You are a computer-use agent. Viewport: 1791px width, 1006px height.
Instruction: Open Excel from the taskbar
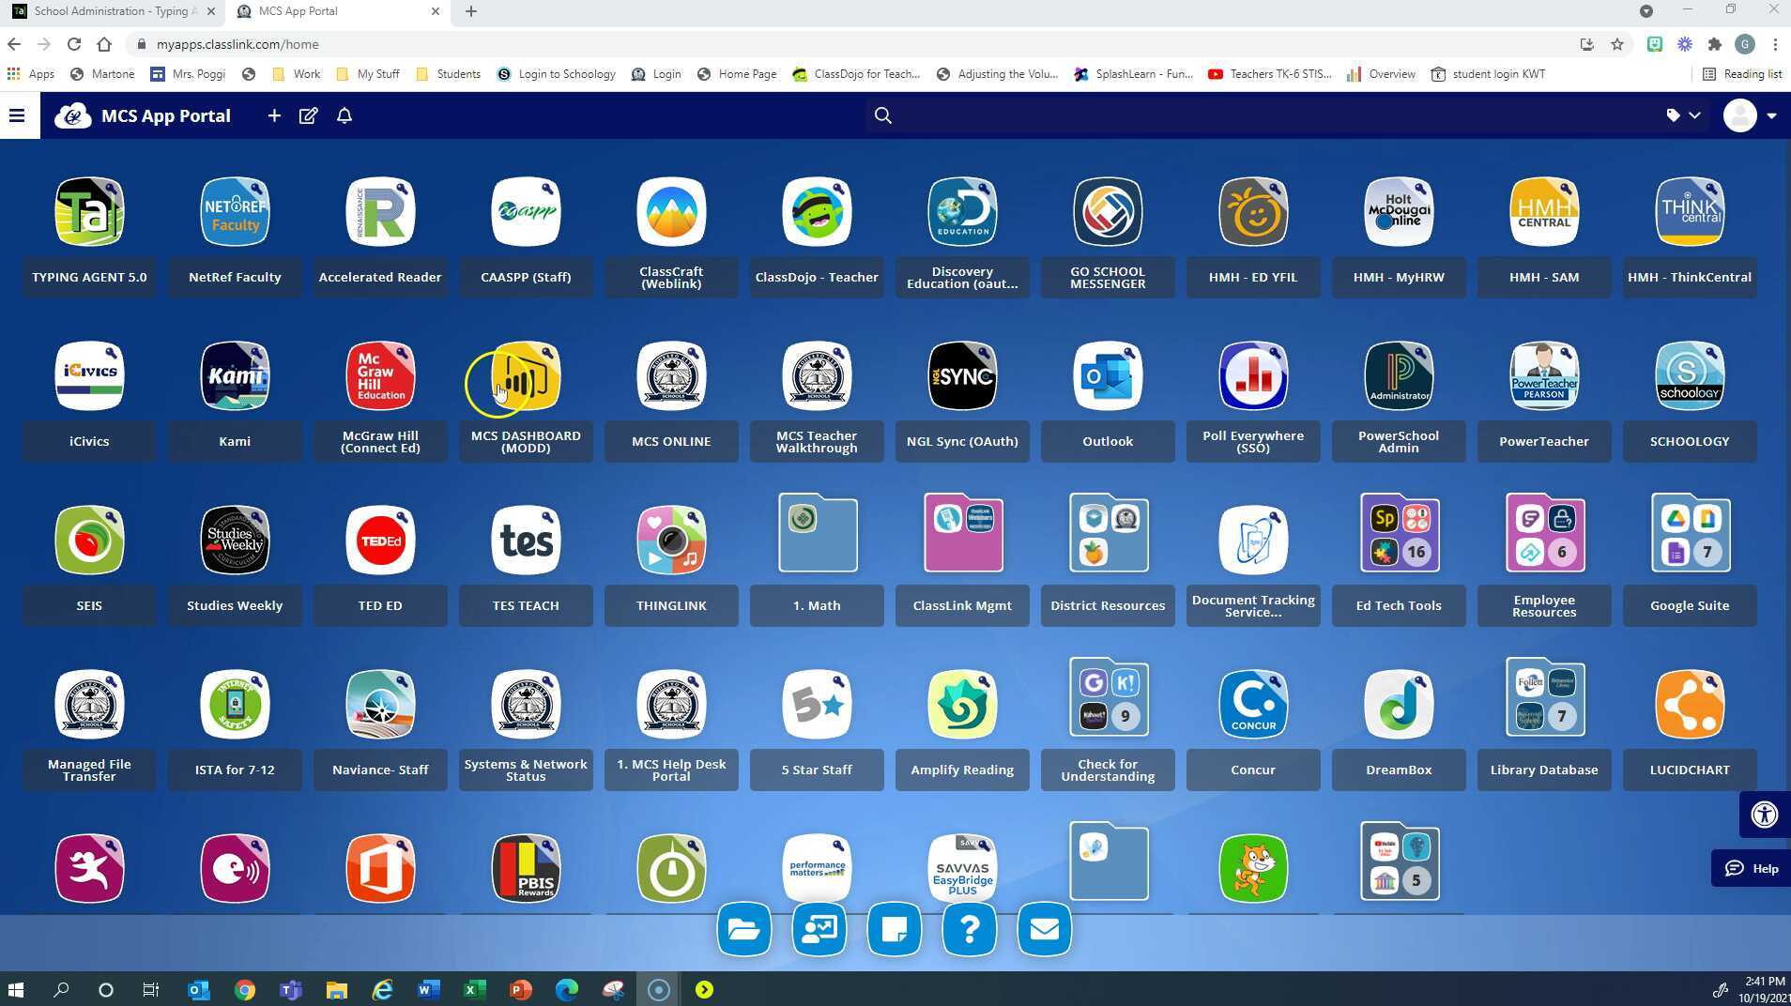[474, 990]
